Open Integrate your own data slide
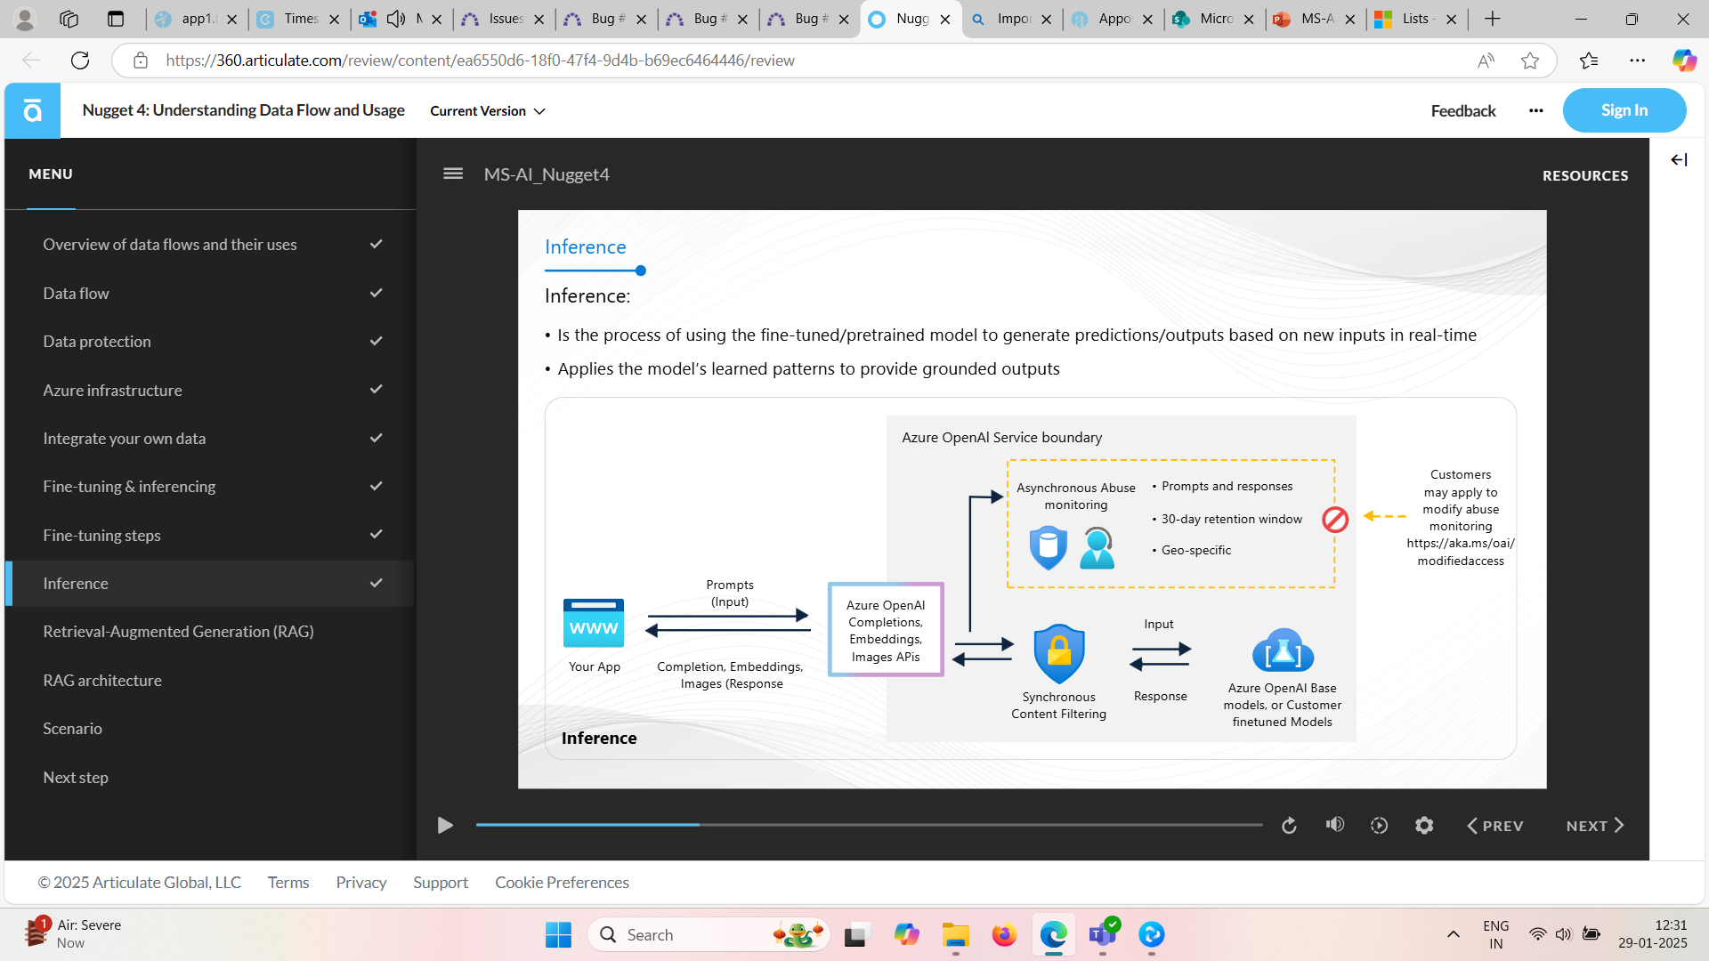1709x961 pixels. click(210, 439)
